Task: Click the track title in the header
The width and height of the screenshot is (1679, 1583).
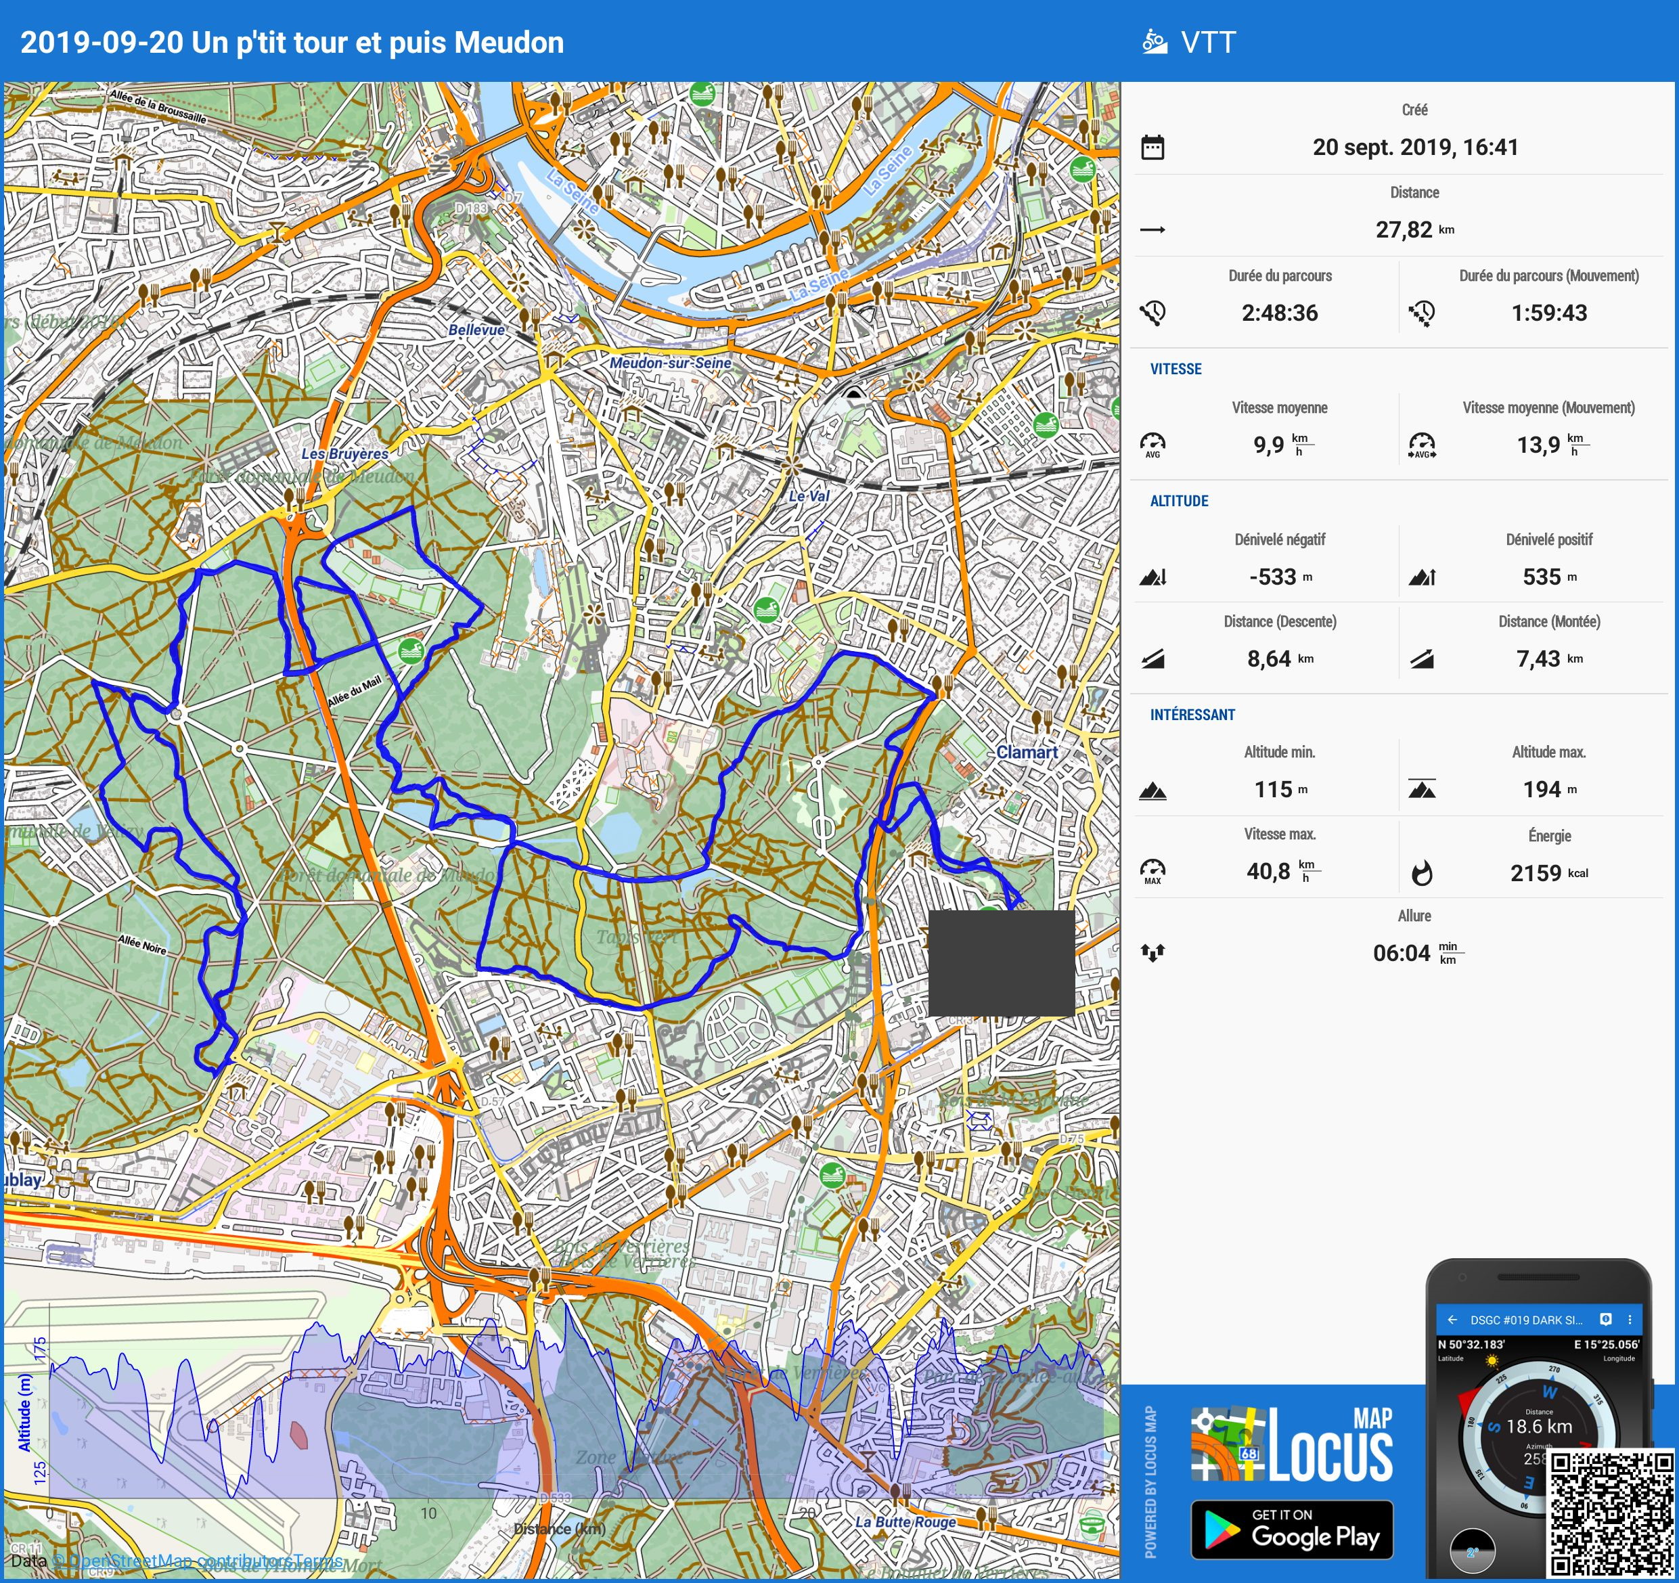Action: 292,42
